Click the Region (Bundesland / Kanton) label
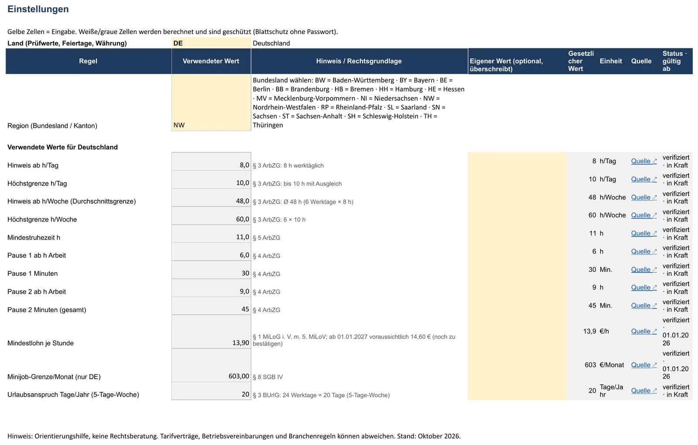 [52, 126]
